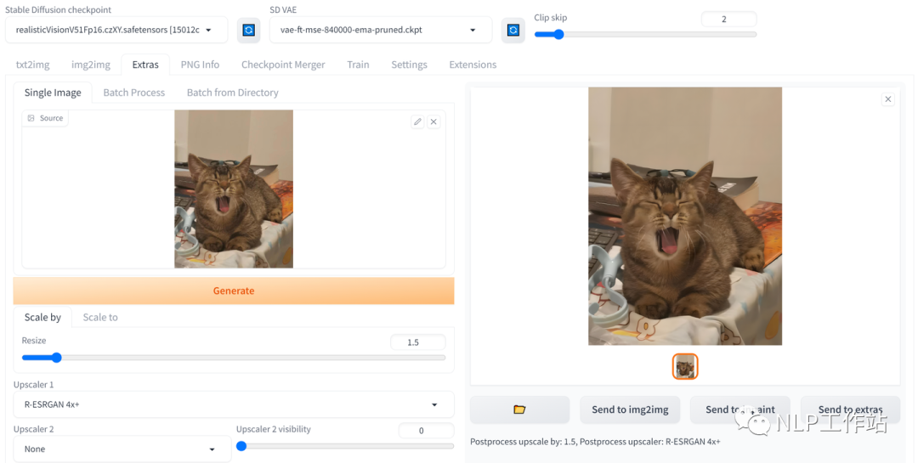Click the Resize value field showing 1.5
Screen dimensions: 918x463
[x=418, y=342]
